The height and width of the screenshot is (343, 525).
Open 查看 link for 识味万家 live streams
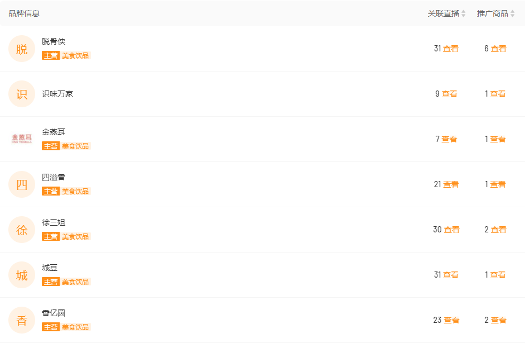pyautogui.click(x=449, y=94)
